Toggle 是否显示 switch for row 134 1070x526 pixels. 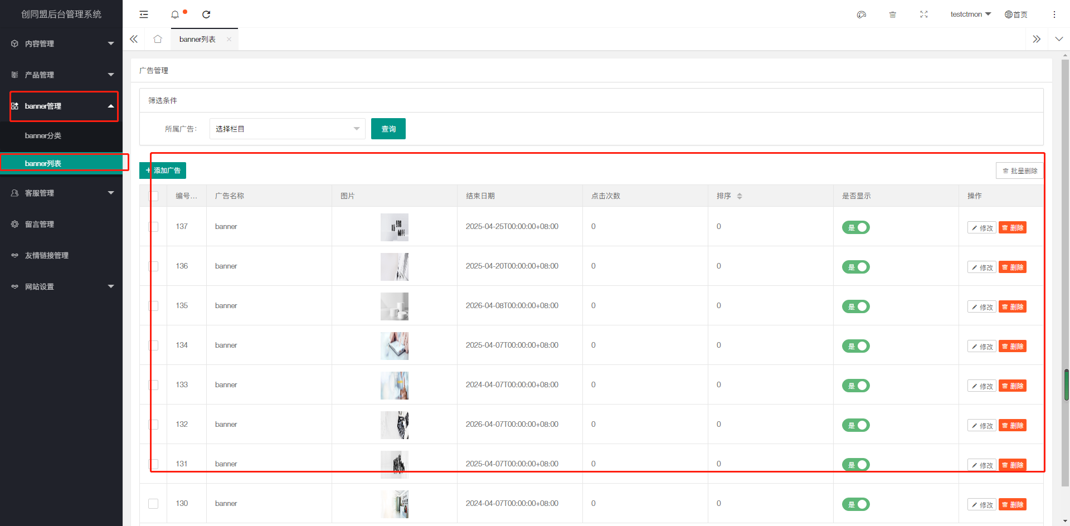tap(856, 346)
